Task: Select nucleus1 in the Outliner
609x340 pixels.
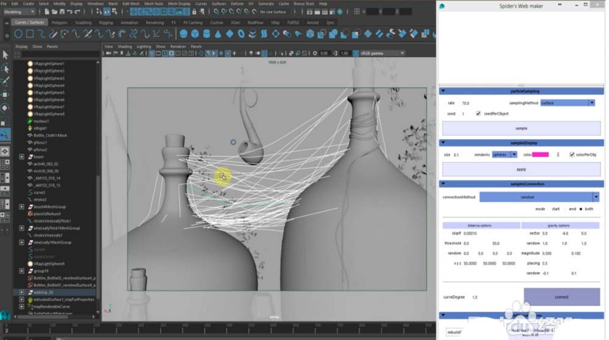Action: 41,121
